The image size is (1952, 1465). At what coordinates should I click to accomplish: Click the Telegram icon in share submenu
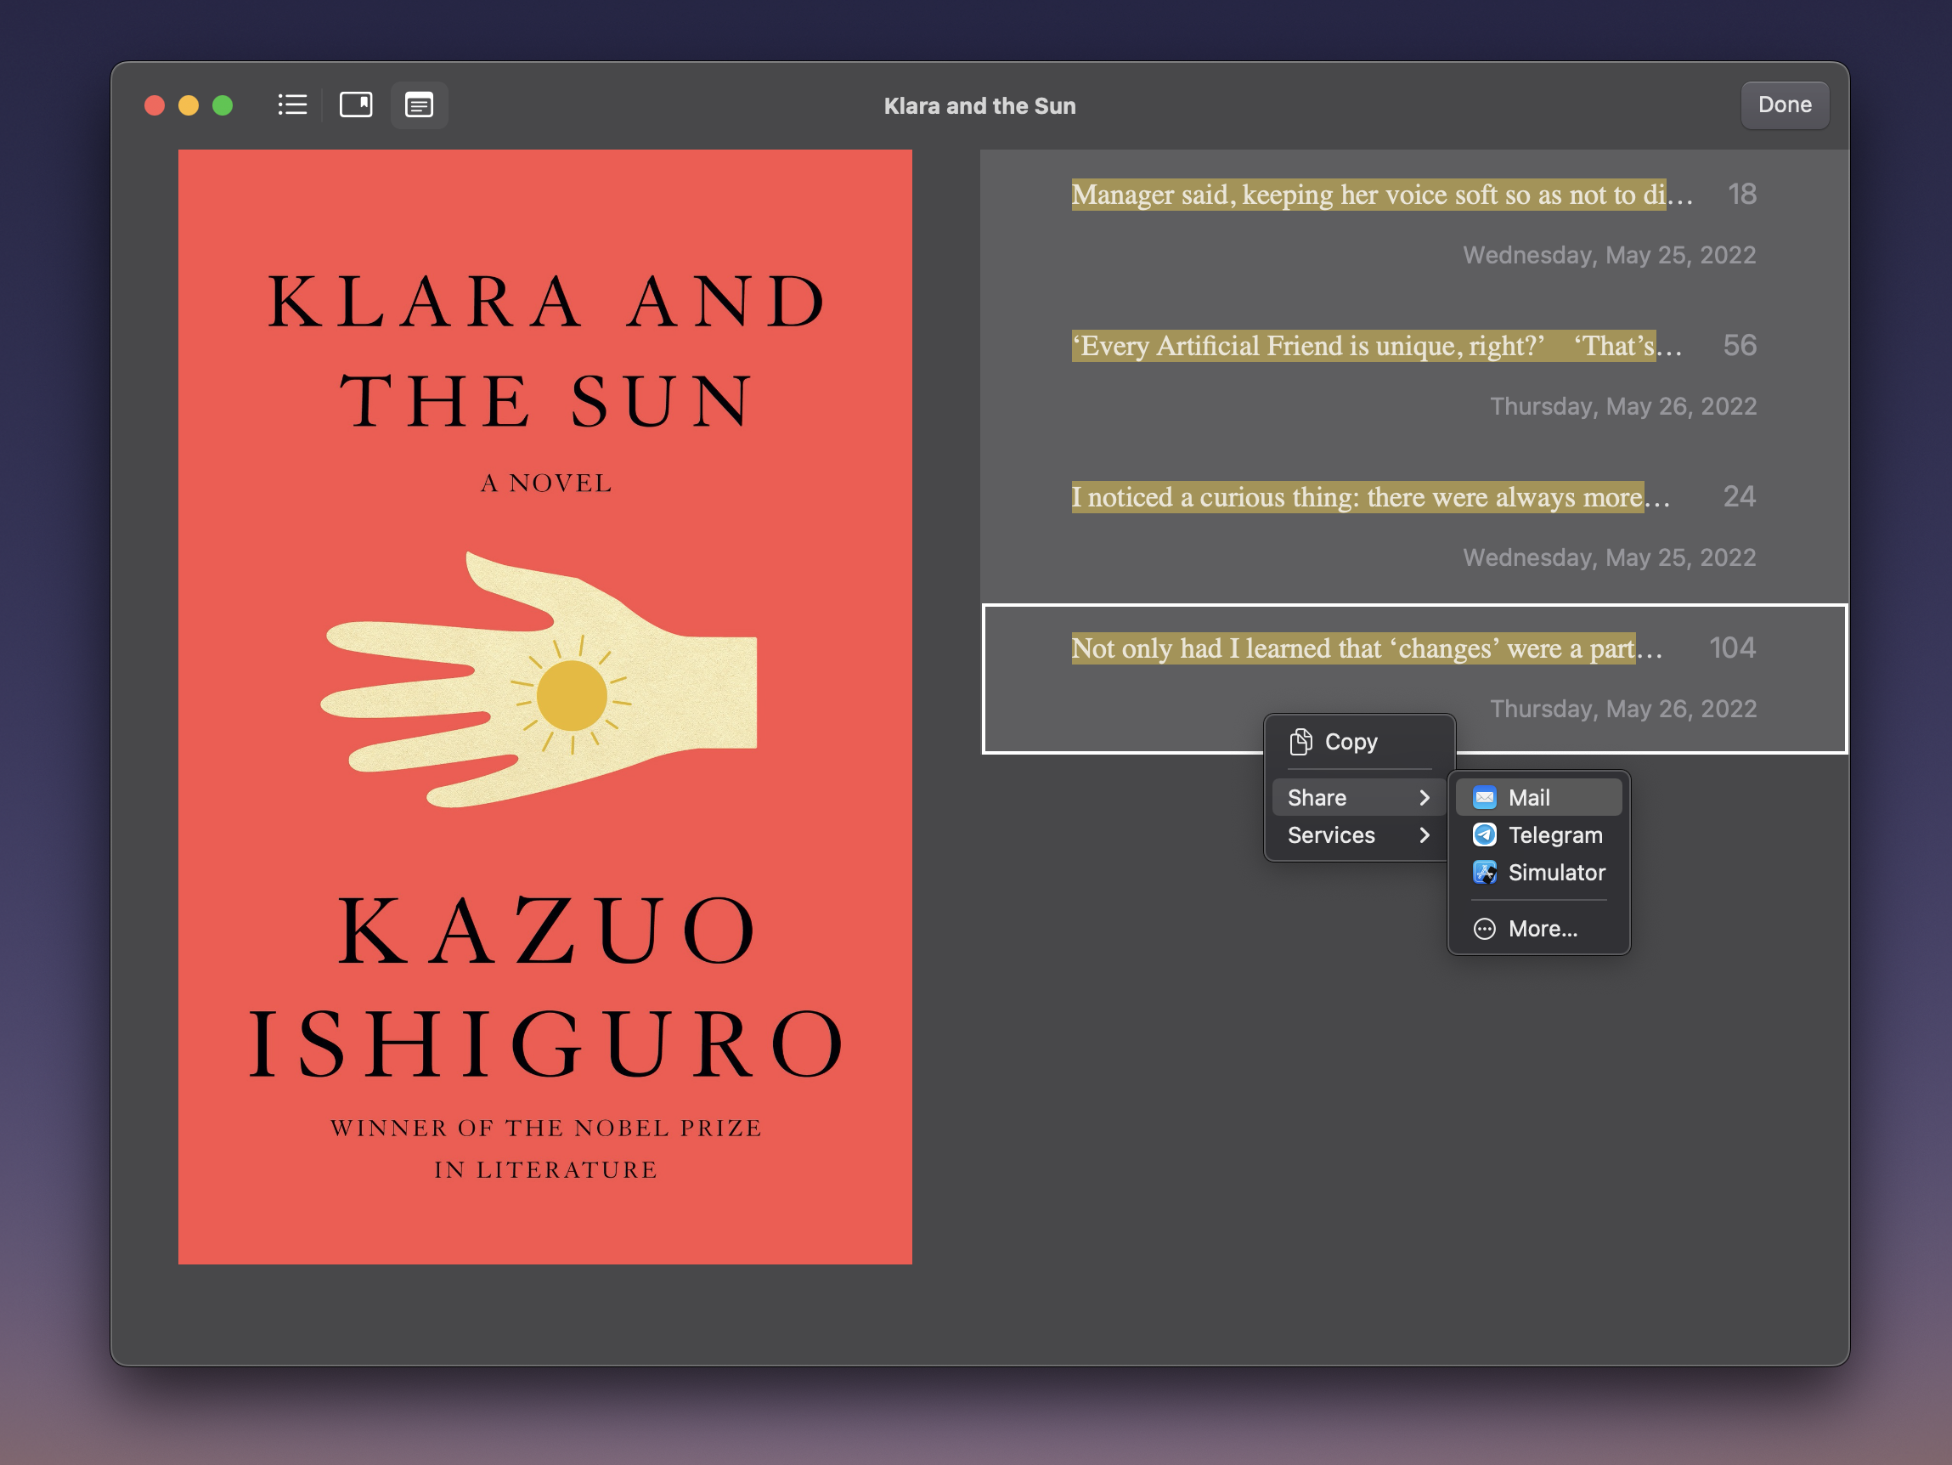tap(1484, 834)
